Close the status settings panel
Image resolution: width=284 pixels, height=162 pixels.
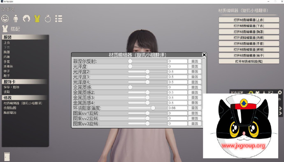pyautogui.click(x=280, y=92)
